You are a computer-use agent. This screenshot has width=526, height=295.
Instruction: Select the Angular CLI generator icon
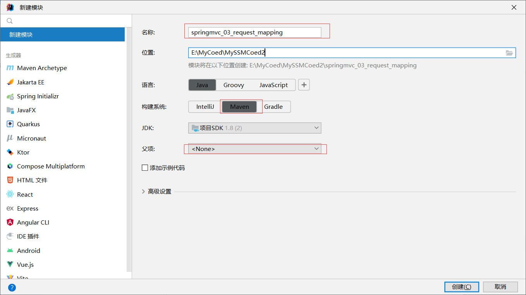click(x=10, y=223)
